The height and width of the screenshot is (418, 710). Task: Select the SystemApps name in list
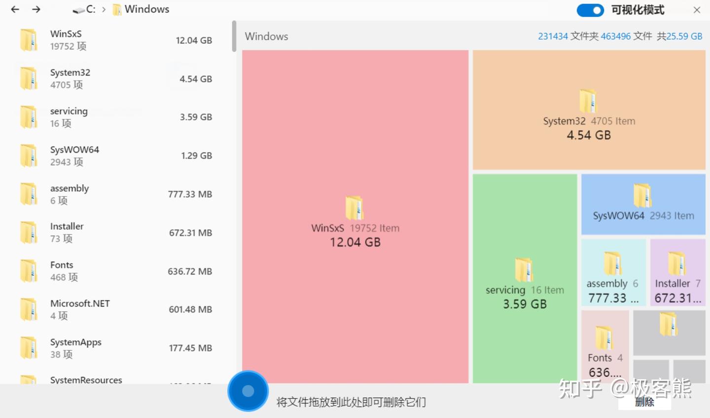point(76,342)
